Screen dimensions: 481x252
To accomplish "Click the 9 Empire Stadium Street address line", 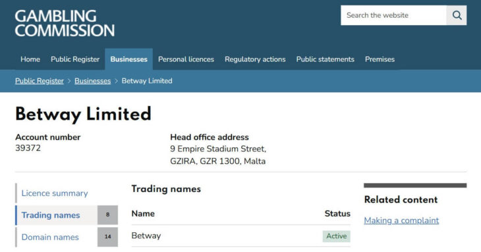I will 218,149.
